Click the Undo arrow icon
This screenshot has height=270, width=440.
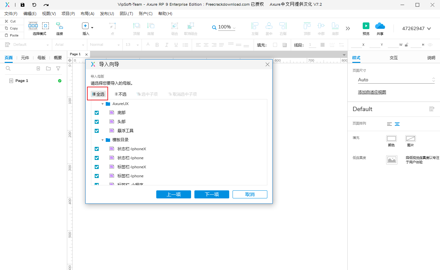click(34, 5)
